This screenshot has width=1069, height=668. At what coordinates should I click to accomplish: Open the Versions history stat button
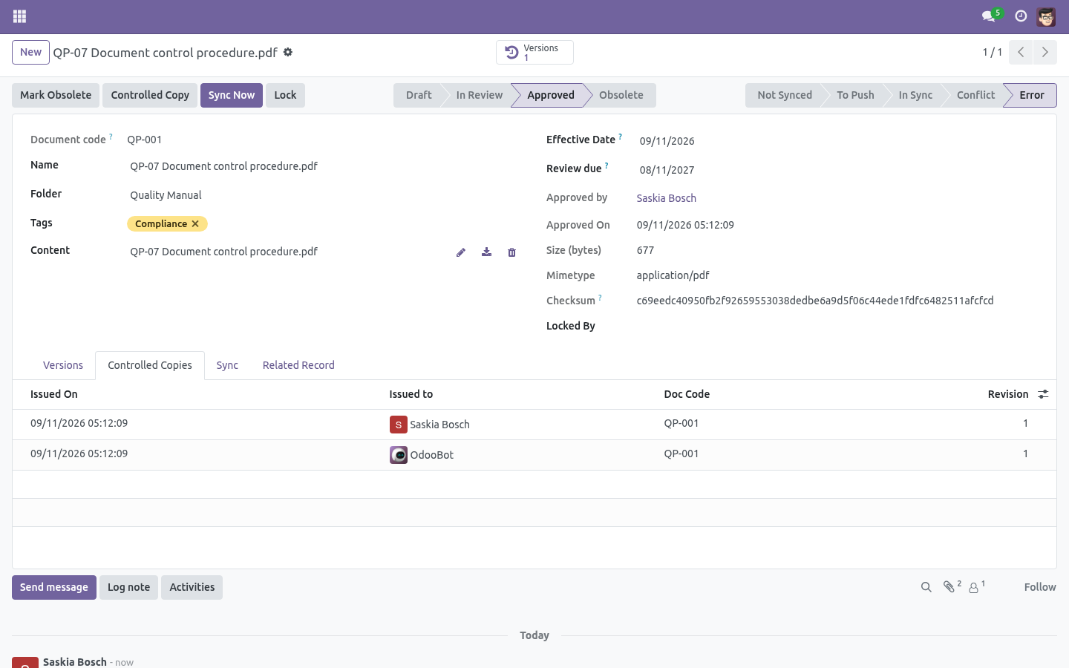click(534, 53)
